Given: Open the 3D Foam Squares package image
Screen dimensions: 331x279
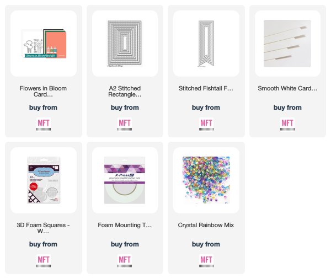Looking at the screenshot, I should (44, 180).
